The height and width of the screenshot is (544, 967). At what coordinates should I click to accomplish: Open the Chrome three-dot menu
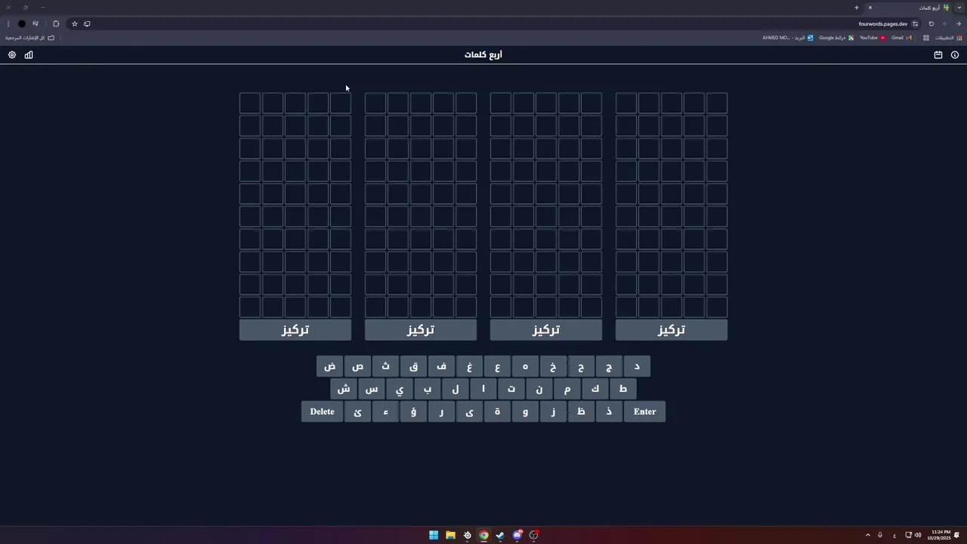8,23
